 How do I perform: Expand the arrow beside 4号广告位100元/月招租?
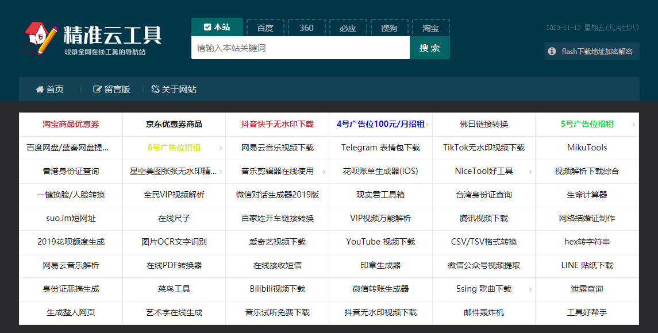[x=427, y=125]
